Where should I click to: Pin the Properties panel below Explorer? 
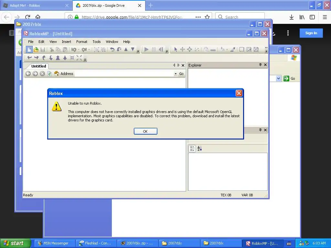pos(260,130)
